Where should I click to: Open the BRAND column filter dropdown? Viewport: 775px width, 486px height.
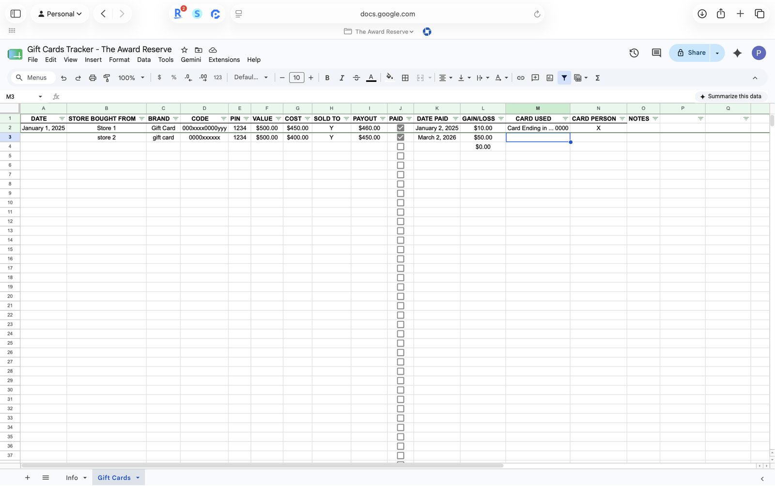pyautogui.click(x=176, y=119)
